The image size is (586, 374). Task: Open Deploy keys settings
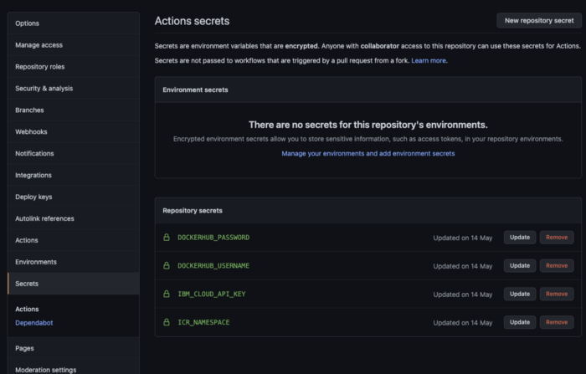(x=74, y=197)
